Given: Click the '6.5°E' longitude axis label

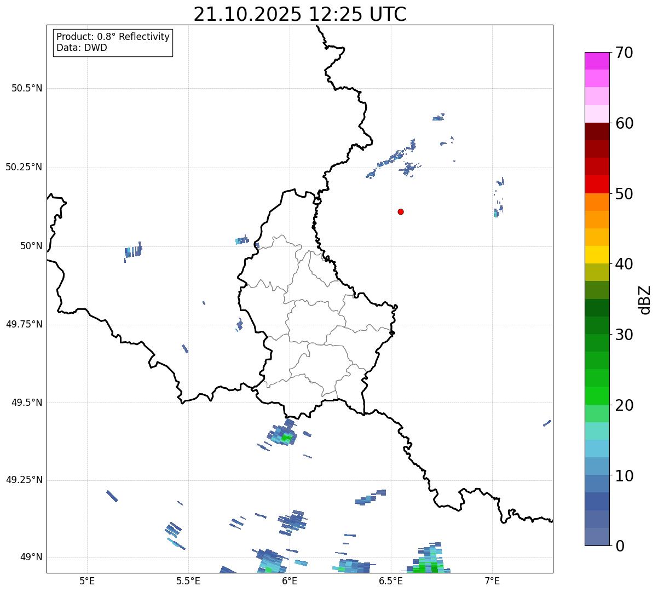Looking at the screenshot, I should [391, 581].
